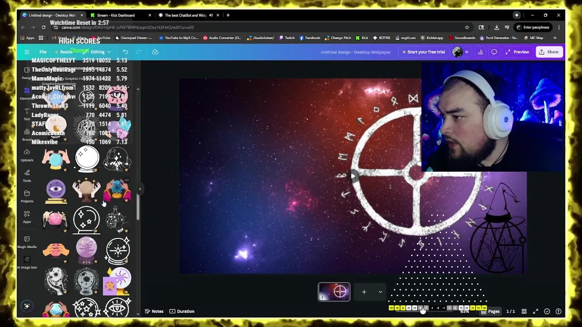Mute the ChatBot tab audio
The width and height of the screenshot is (582, 327).
[211, 15]
